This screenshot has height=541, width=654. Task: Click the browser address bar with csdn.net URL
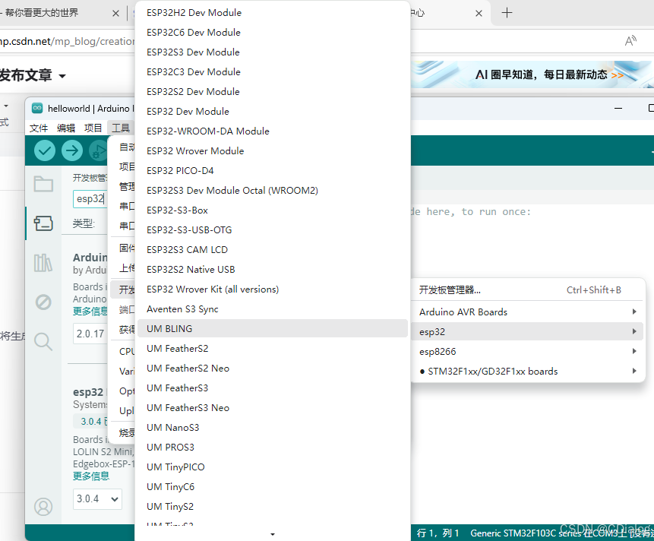pos(68,41)
